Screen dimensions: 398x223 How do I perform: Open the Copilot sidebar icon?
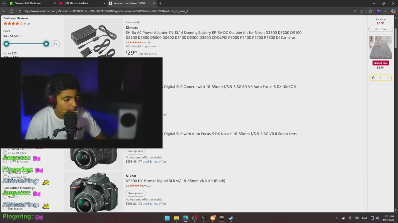(393, 11)
